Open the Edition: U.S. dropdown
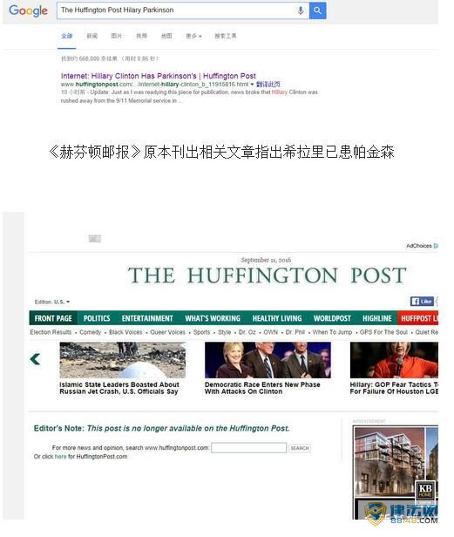This screenshot has height=537, width=454. click(52, 302)
